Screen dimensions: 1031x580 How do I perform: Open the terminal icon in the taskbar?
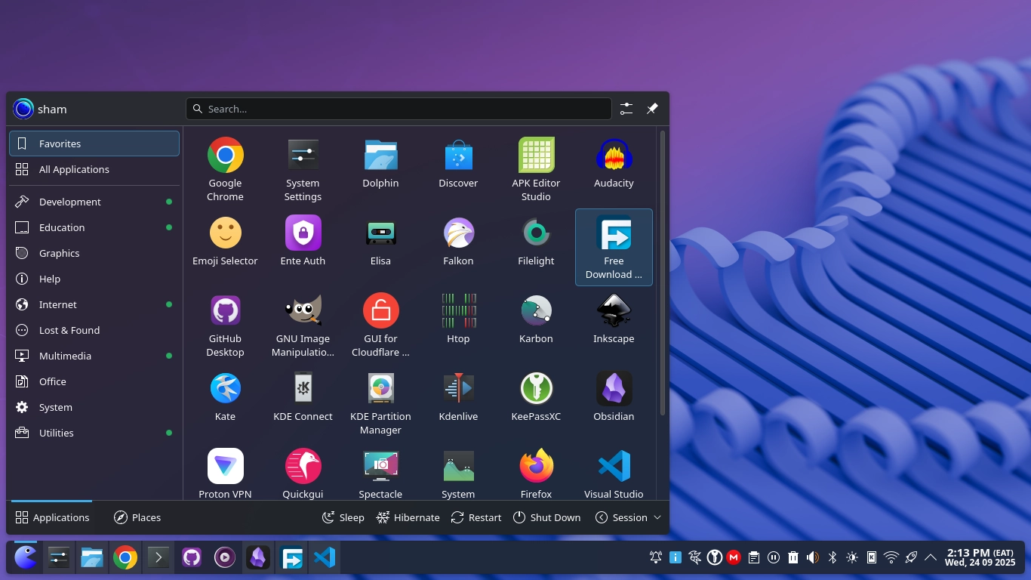pyautogui.click(x=158, y=557)
